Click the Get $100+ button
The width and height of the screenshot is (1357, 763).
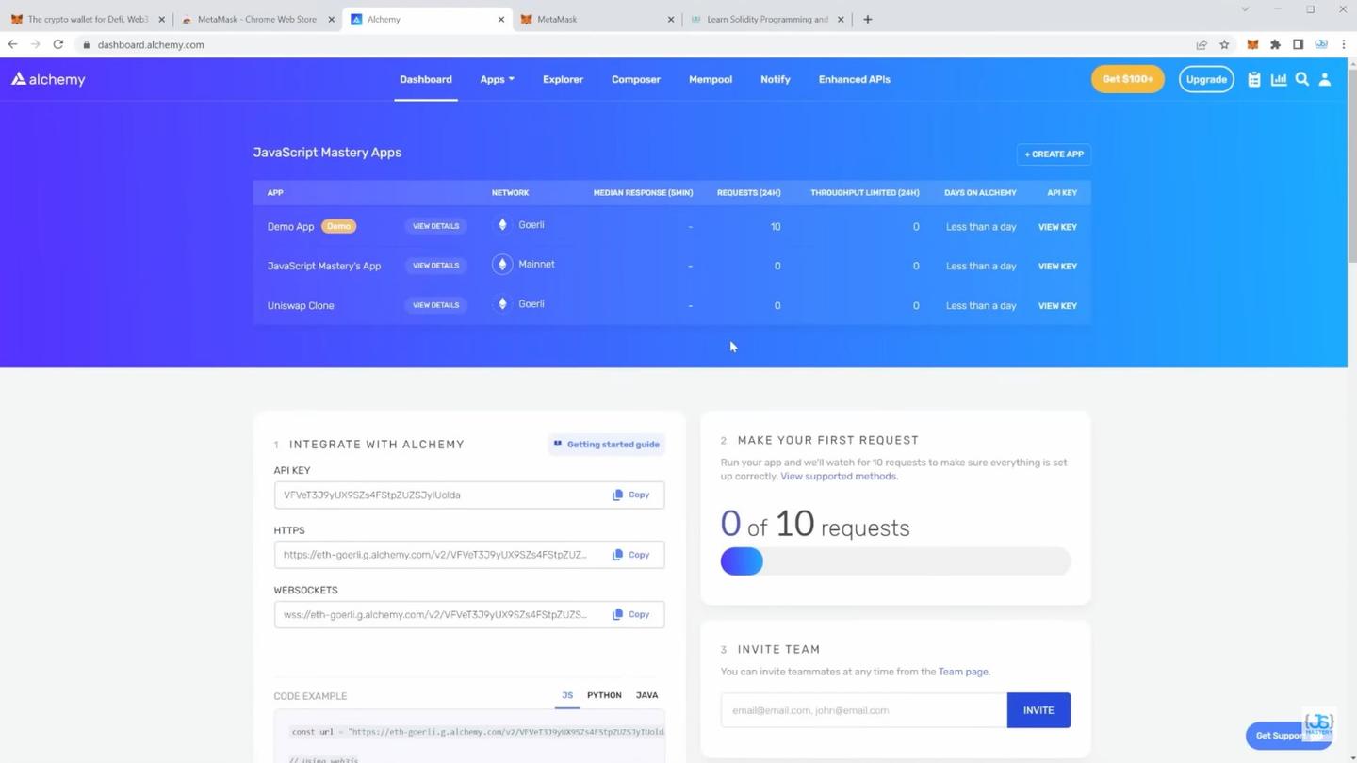[1127, 79]
